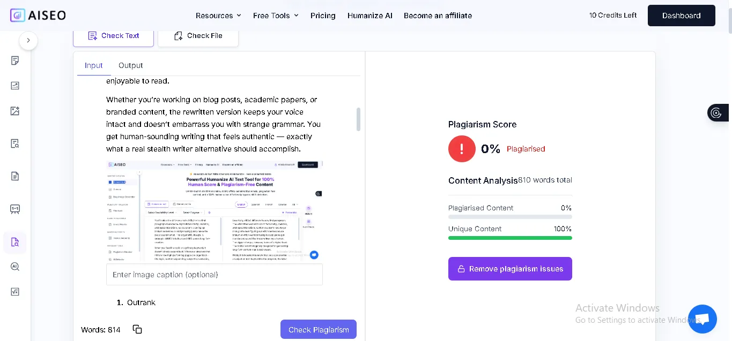
Task: Select the highlighted plagiarism checker sidebar icon
Action: pyautogui.click(x=15, y=242)
